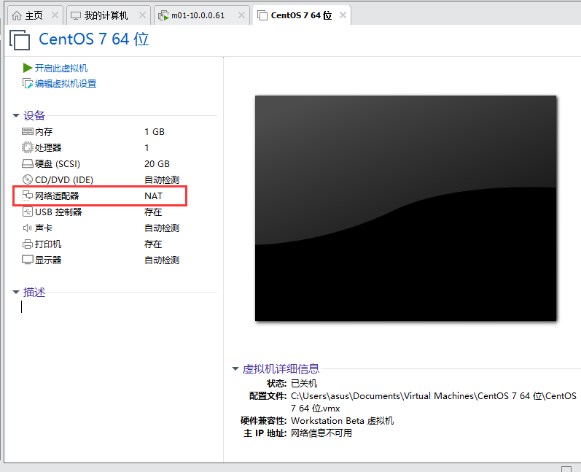The height and width of the screenshot is (472, 581).
Task: Click the CentOS 7 64 位 page title
Action: click(x=94, y=39)
